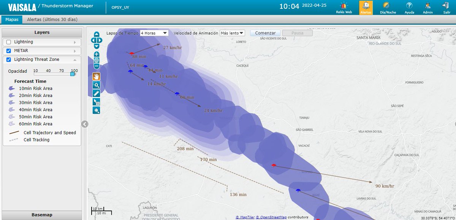Click the 90 km/hr speed label

pyautogui.click(x=385, y=186)
